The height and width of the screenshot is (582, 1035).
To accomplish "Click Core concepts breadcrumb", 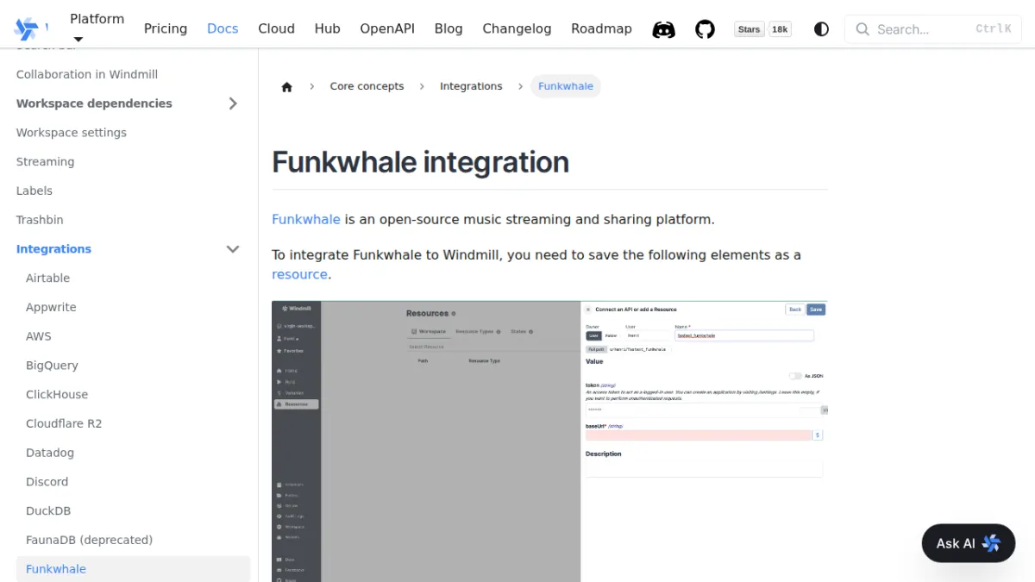I will pos(367,86).
